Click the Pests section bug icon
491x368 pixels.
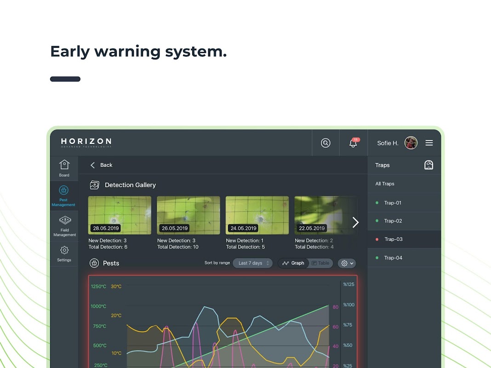[94, 263]
